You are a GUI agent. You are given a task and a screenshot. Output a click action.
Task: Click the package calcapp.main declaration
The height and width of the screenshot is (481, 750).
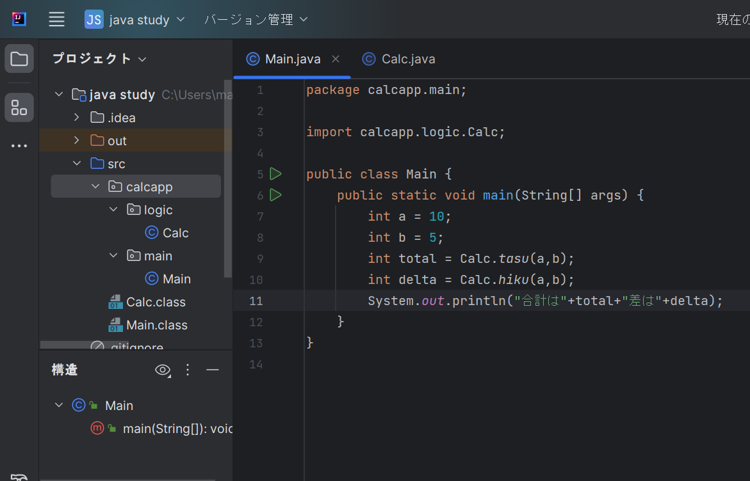(x=386, y=90)
